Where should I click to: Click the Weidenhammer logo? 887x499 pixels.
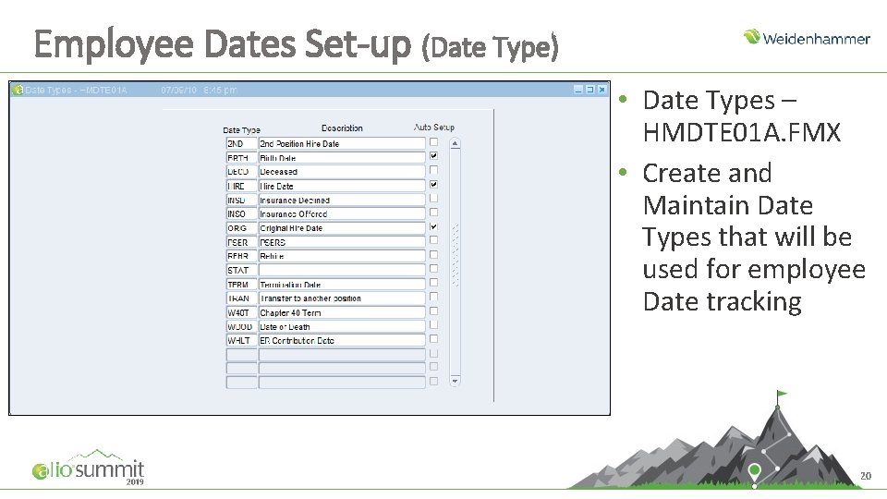pyautogui.click(x=807, y=37)
